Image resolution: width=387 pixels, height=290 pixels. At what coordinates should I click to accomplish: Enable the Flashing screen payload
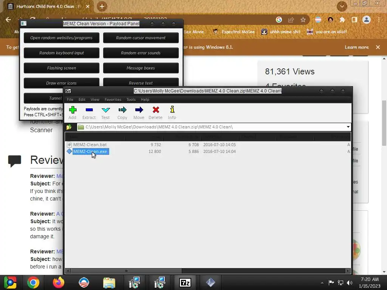(62, 68)
